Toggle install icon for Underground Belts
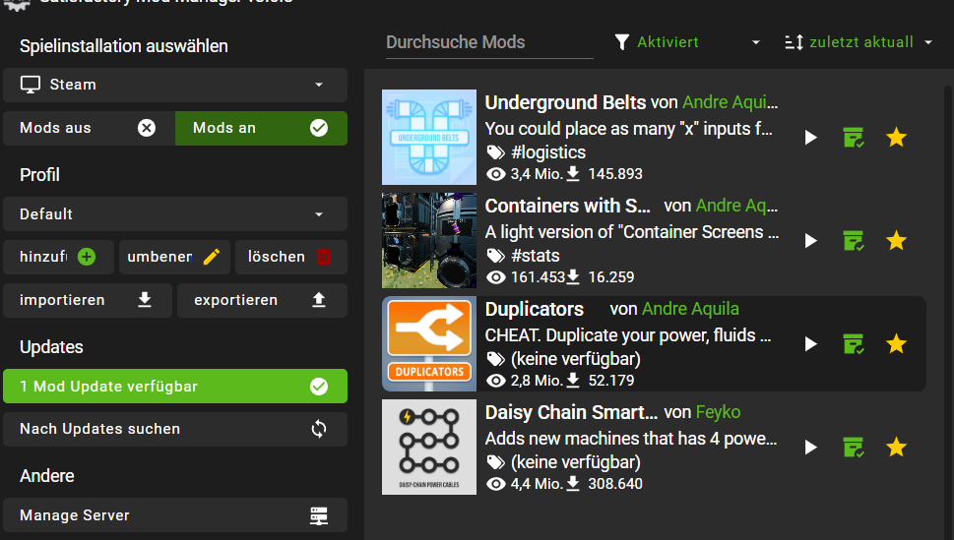Screen dimensions: 954x540 (x=854, y=138)
